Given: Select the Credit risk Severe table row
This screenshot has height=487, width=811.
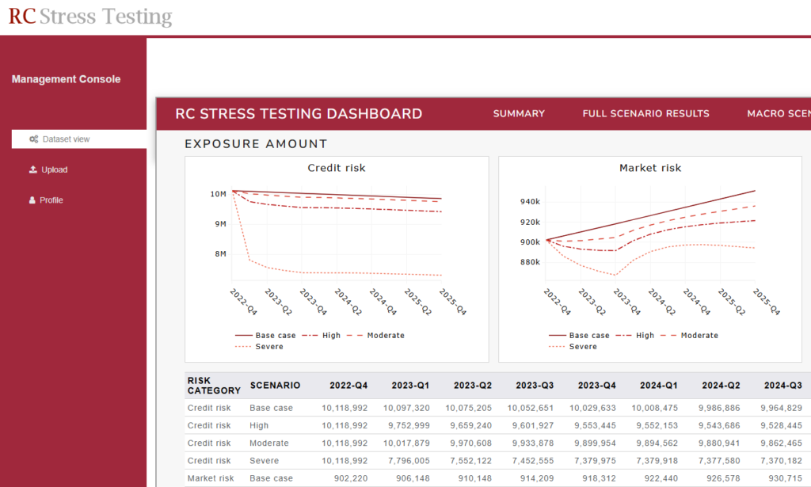Looking at the screenshot, I should (x=497, y=461).
